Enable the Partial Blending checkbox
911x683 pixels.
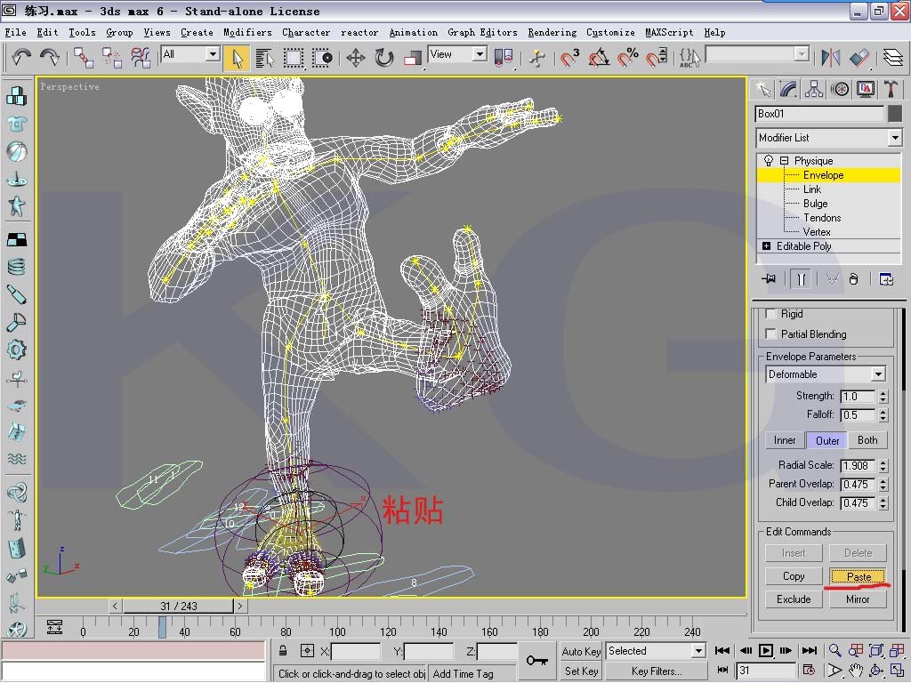tap(770, 334)
